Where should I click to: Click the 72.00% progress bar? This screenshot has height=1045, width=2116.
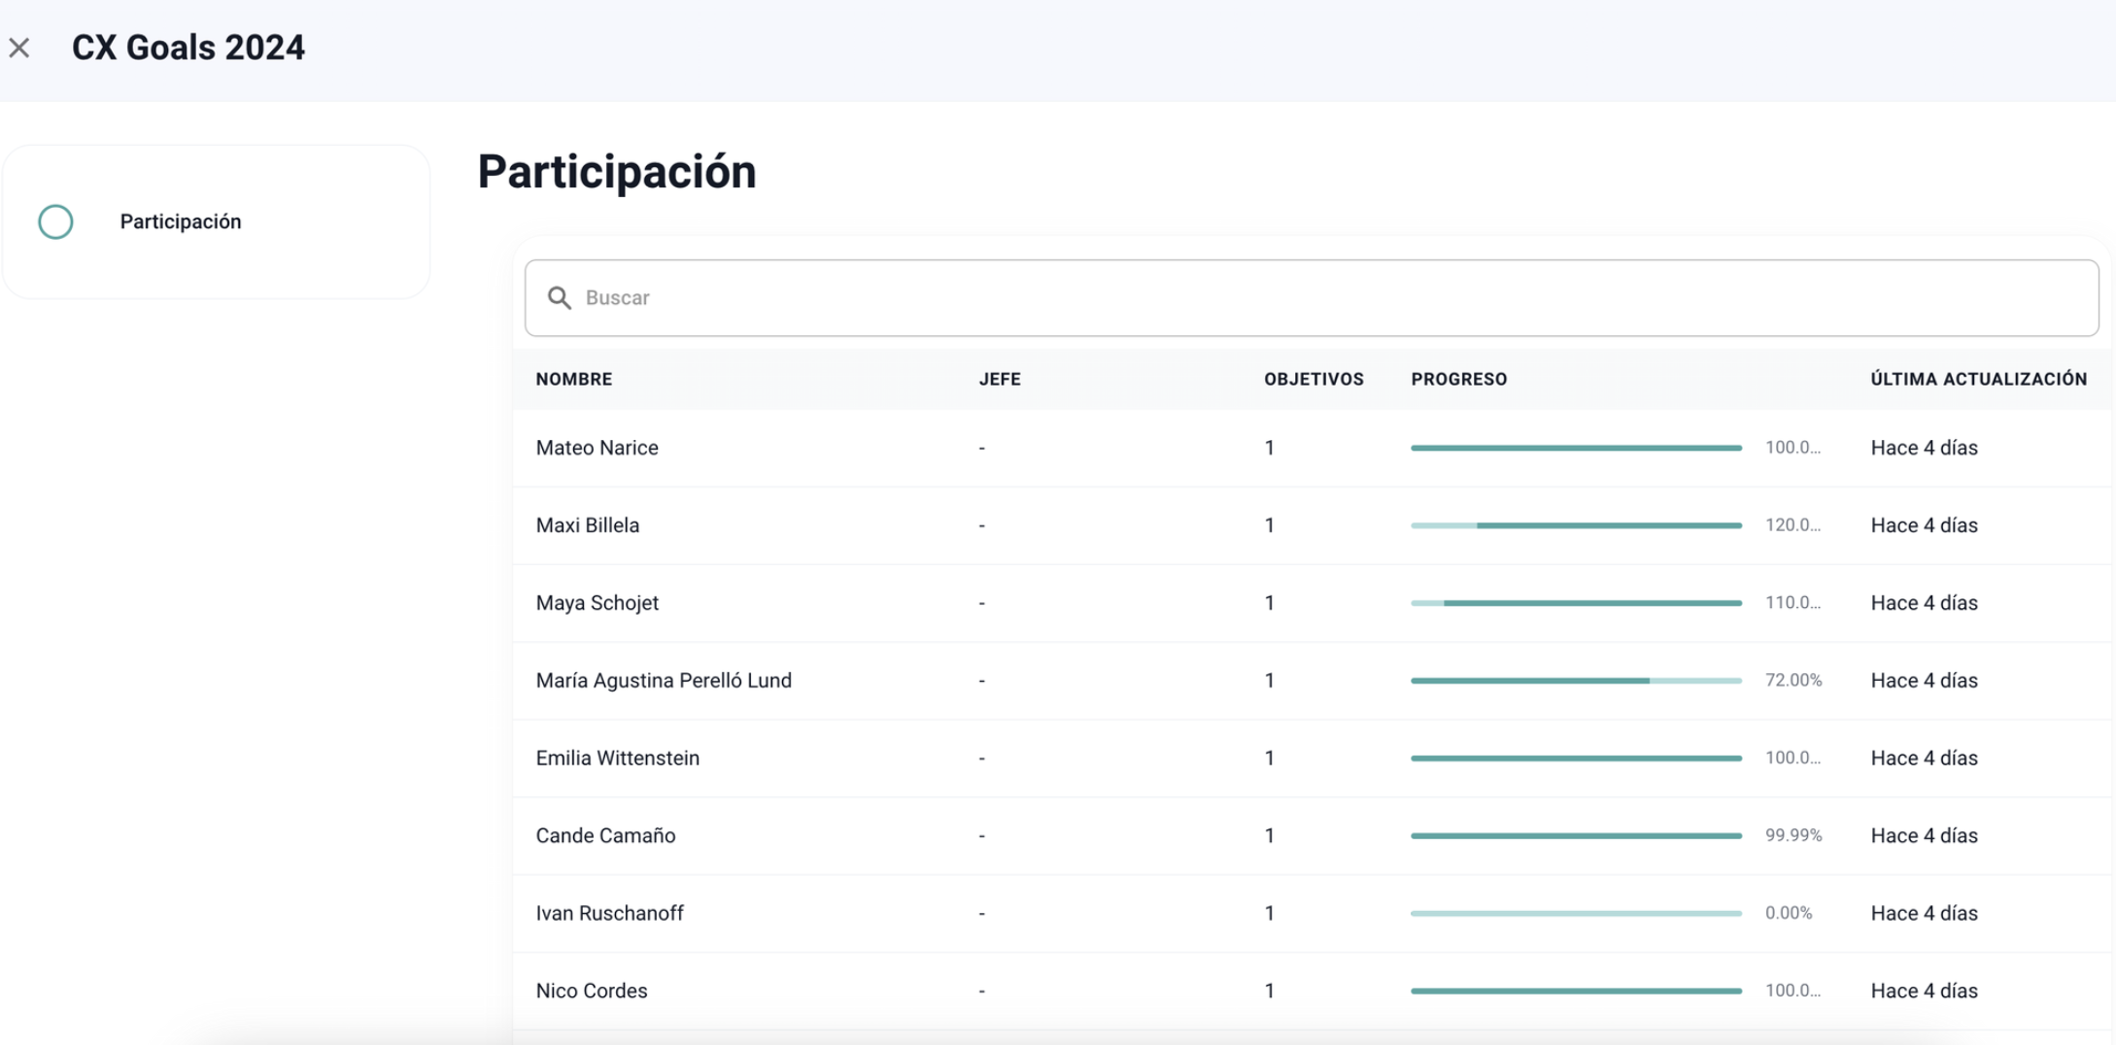coord(1575,681)
